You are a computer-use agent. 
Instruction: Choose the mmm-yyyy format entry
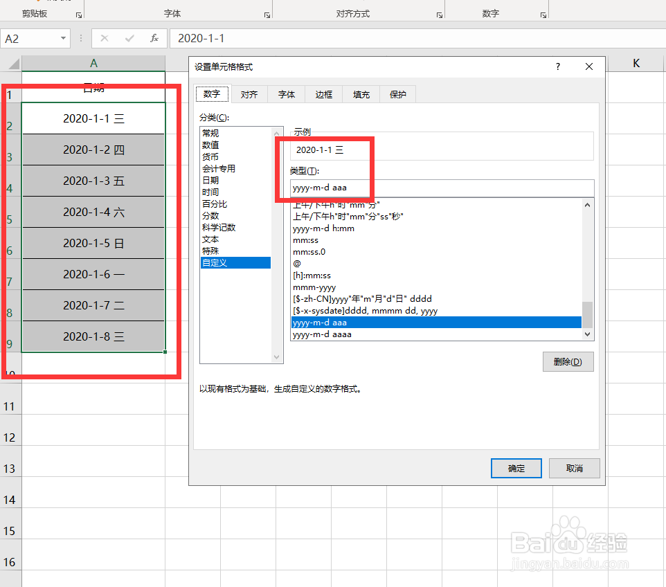pos(436,287)
